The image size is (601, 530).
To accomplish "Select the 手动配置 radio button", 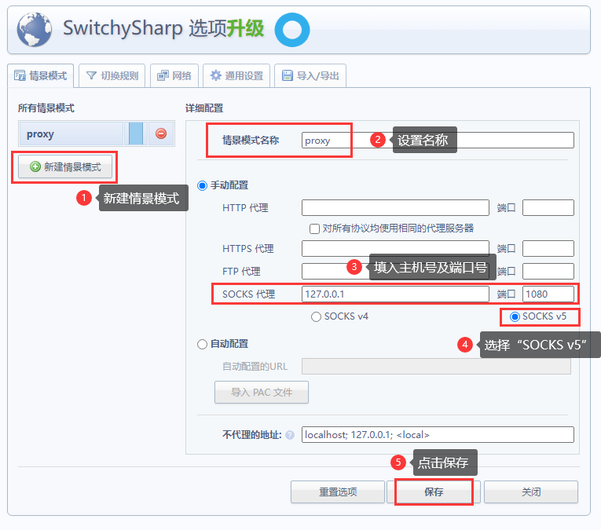I will [203, 185].
